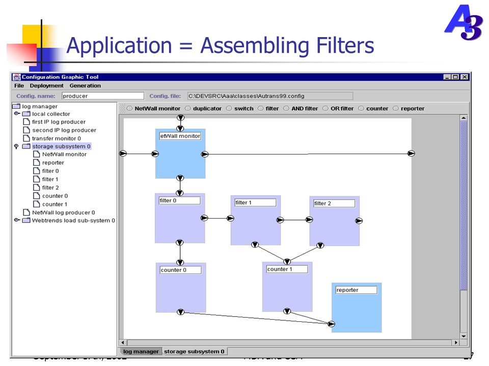Click the vertical scrollbar thumb
489x366 pixels.
click(x=464, y=206)
